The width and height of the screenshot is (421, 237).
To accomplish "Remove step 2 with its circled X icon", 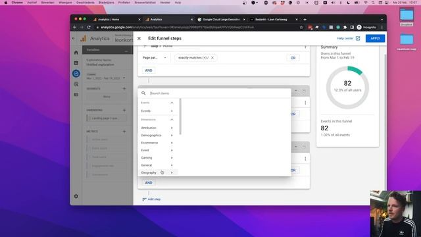I will pyautogui.click(x=304, y=91).
